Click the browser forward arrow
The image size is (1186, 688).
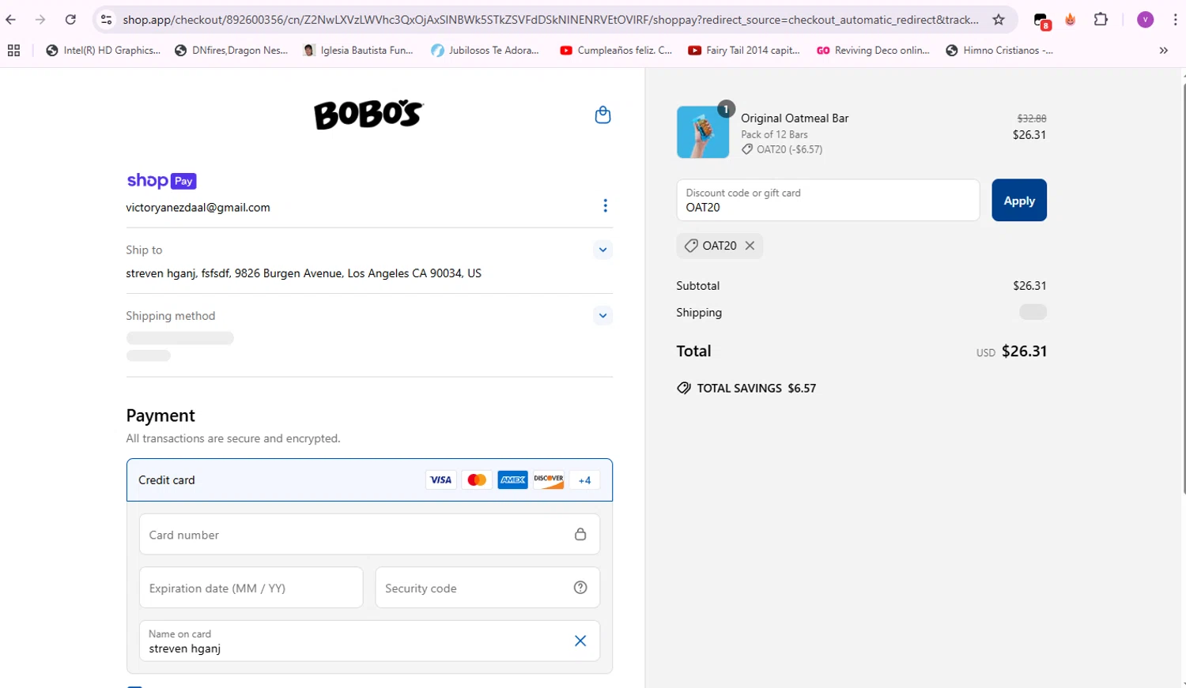40,20
